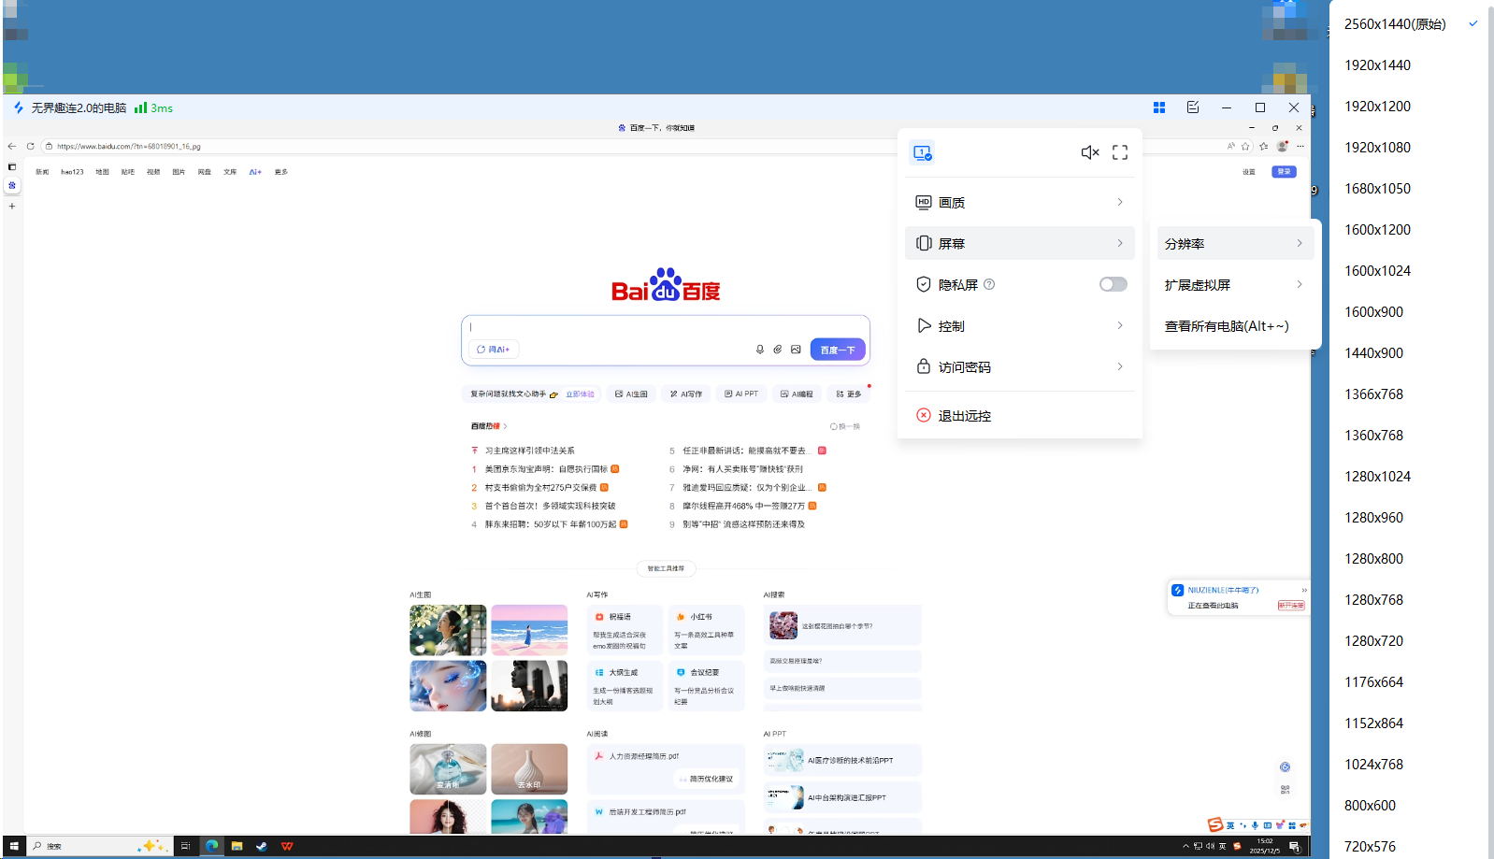The height and width of the screenshot is (859, 1494).
Task: Expand the 扩展虚拟屏 virtual screen submenu
Action: coord(1235,284)
